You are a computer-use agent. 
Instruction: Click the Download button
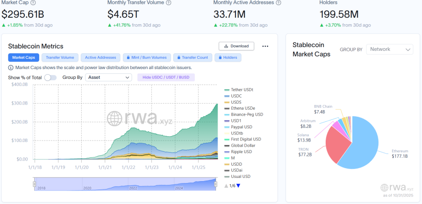pyautogui.click(x=236, y=46)
